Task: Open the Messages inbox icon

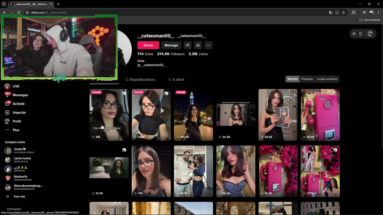Action: click(x=7, y=95)
